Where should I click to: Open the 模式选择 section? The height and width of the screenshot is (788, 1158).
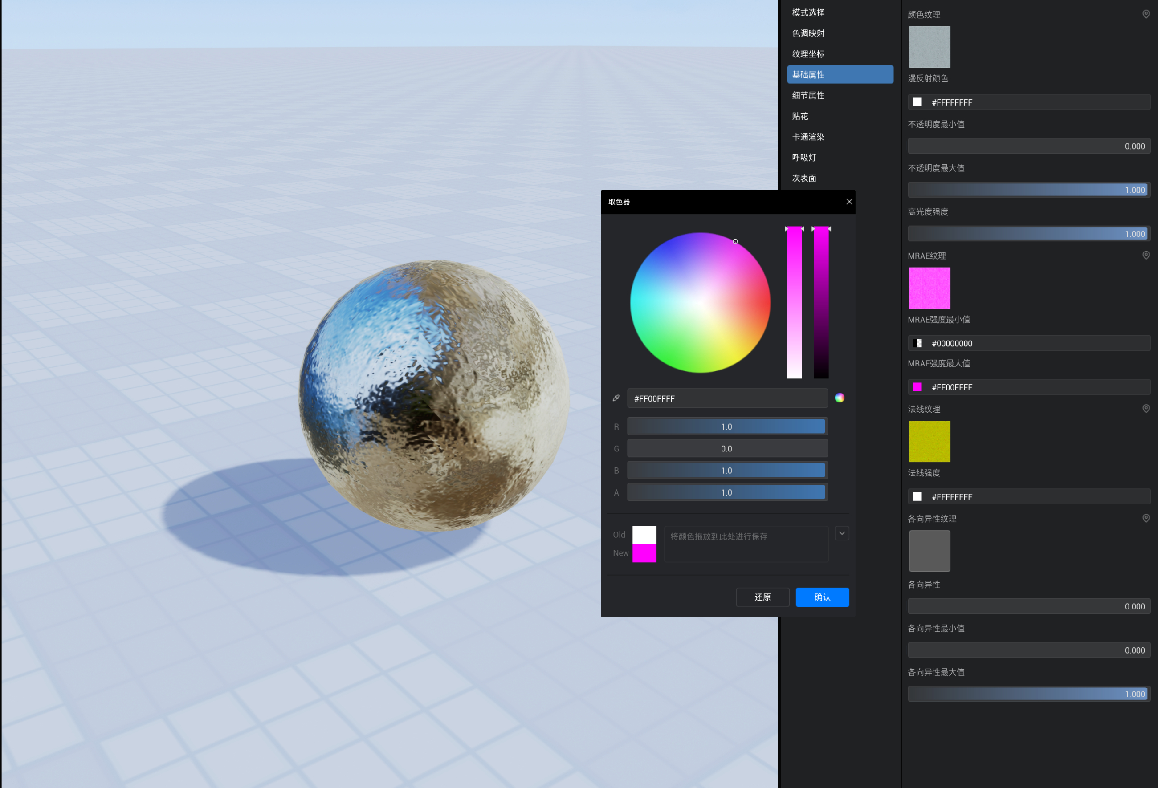[x=840, y=12]
